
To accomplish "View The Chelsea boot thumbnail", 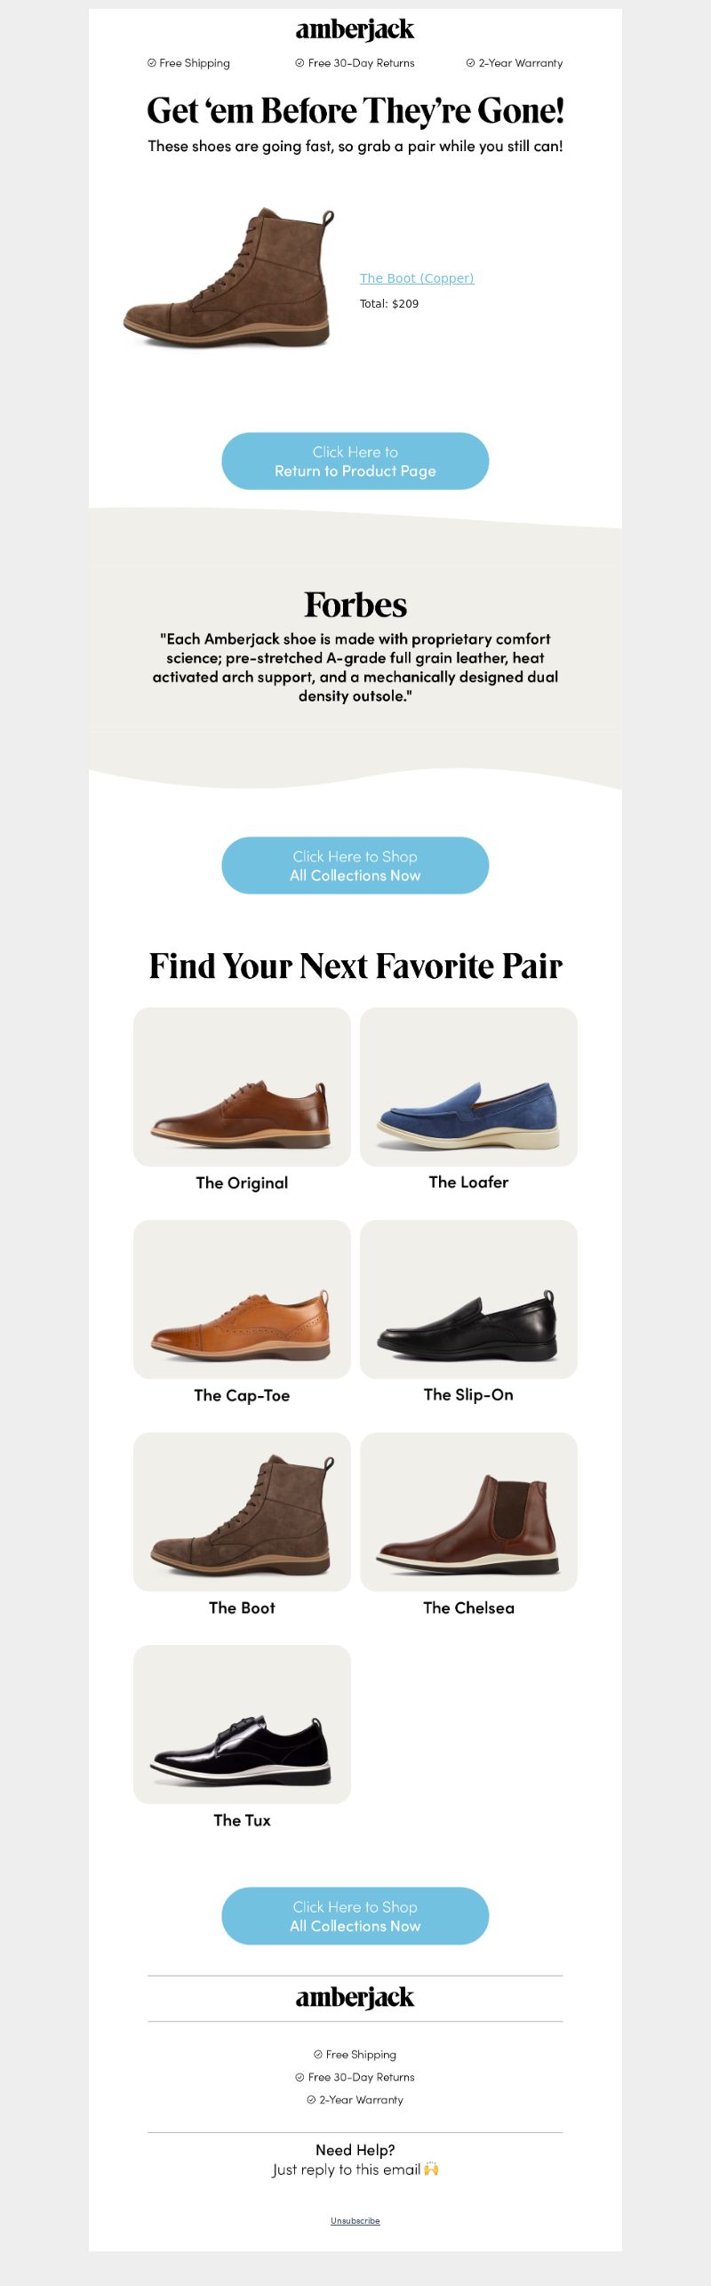I will [x=468, y=1512].
